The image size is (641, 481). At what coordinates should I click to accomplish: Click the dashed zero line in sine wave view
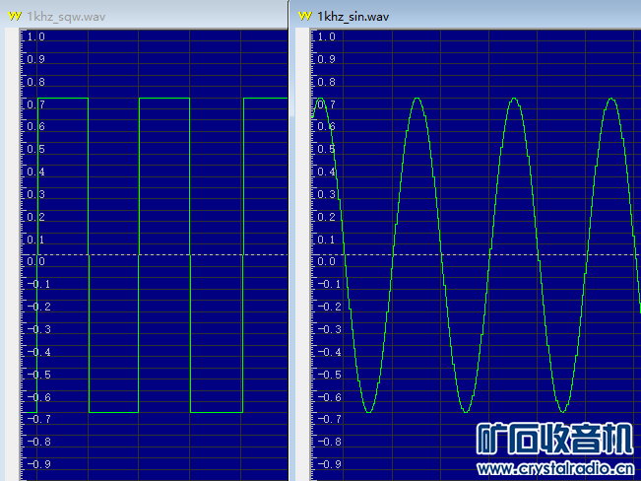[473, 254]
